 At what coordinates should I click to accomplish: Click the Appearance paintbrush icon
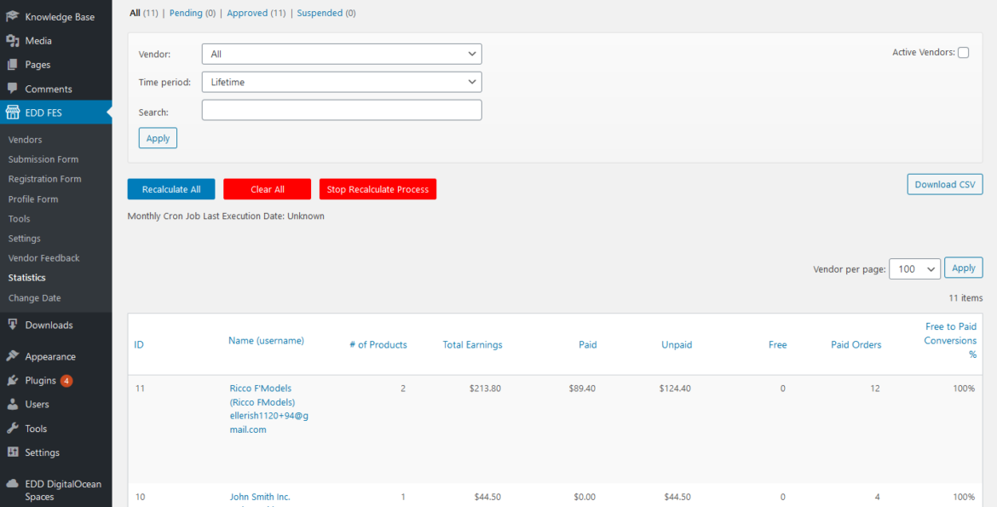13,355
